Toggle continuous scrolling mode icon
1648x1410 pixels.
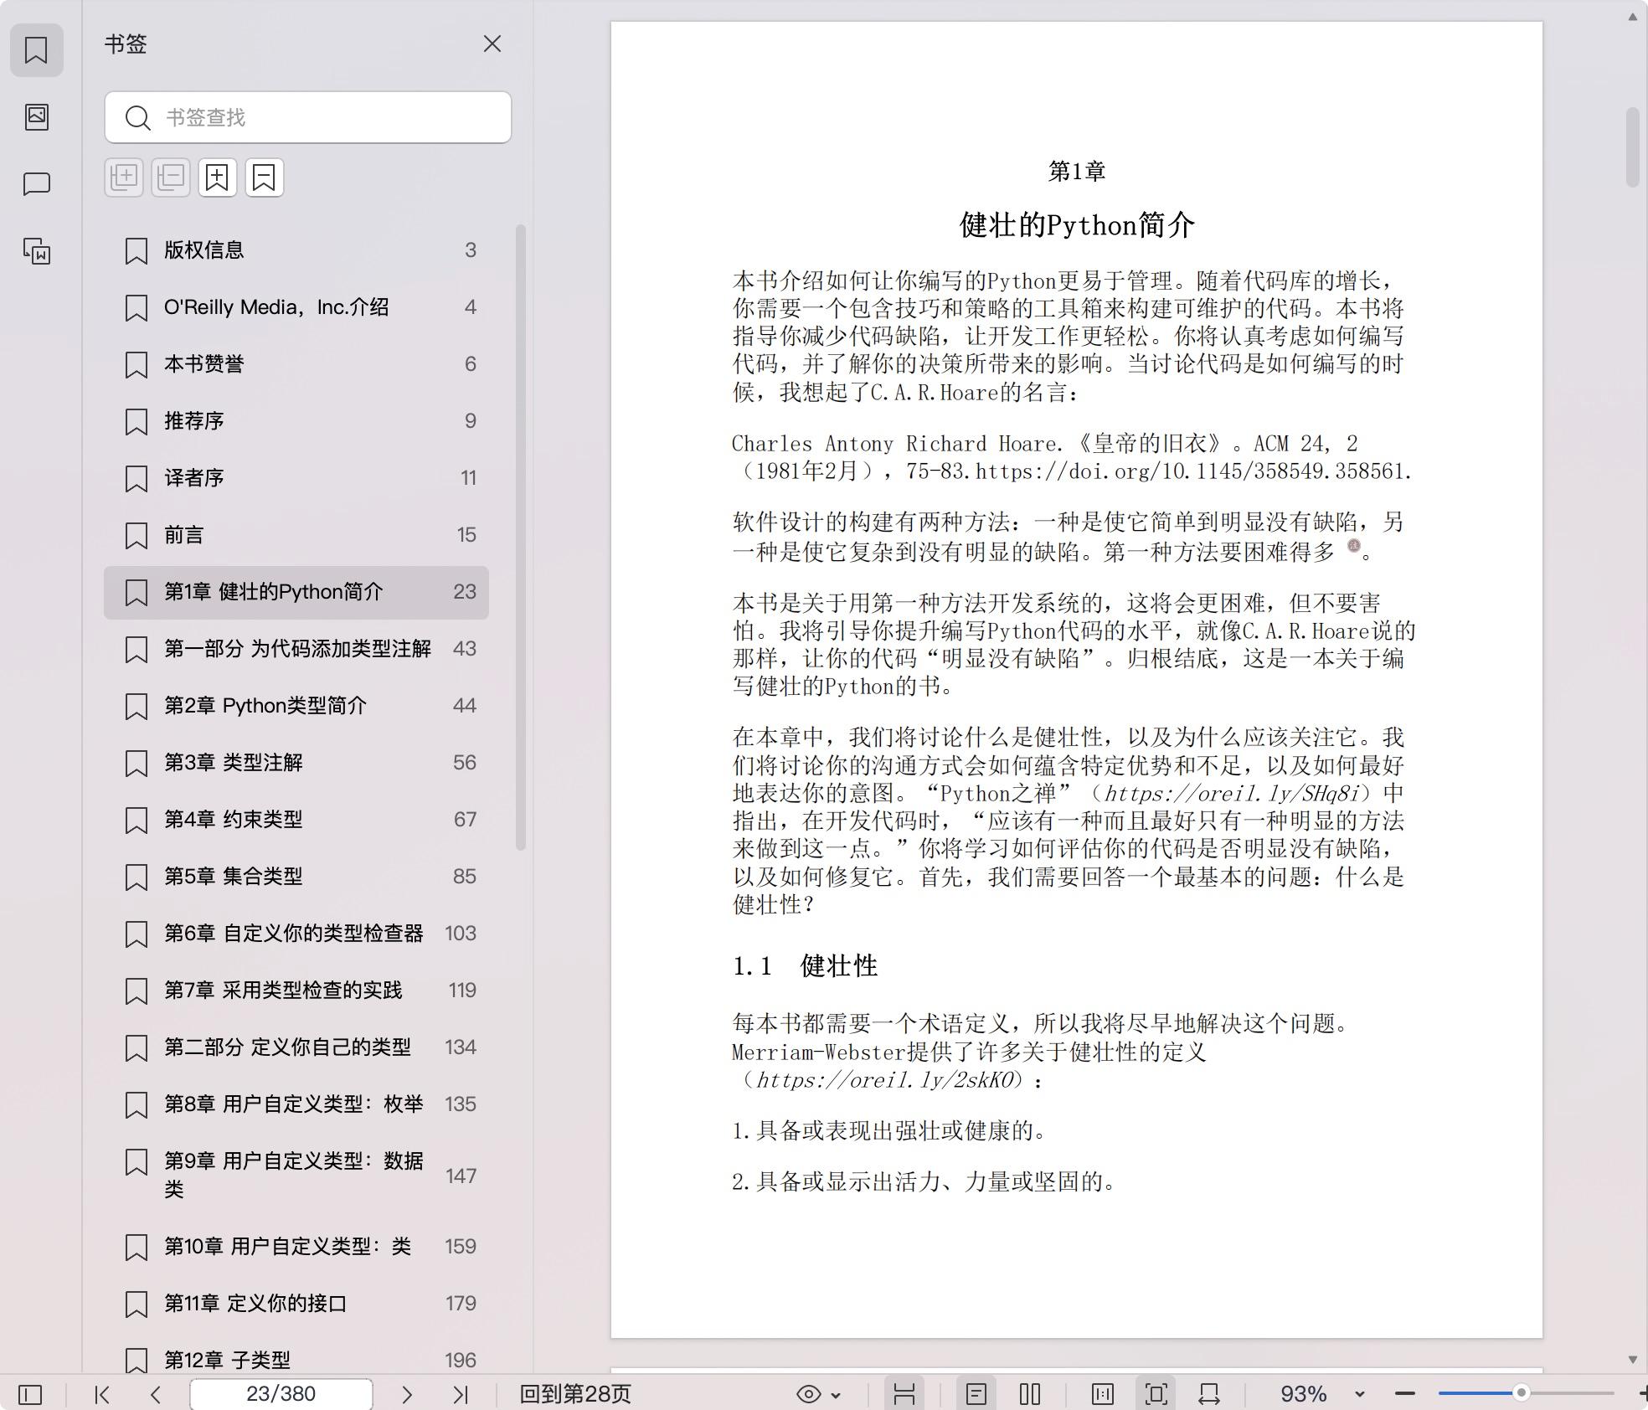[x=904, y=1394]
